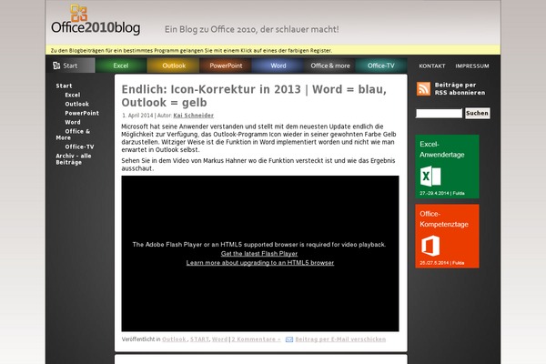This screenshot has width=546, height=364.
Task: Click the yellow notice text about Blogbeiträgen
Action: (x=191, y=51)
